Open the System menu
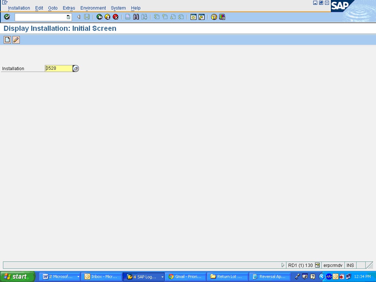Screen dimensions: 376x282 click(x=118, y=8)
